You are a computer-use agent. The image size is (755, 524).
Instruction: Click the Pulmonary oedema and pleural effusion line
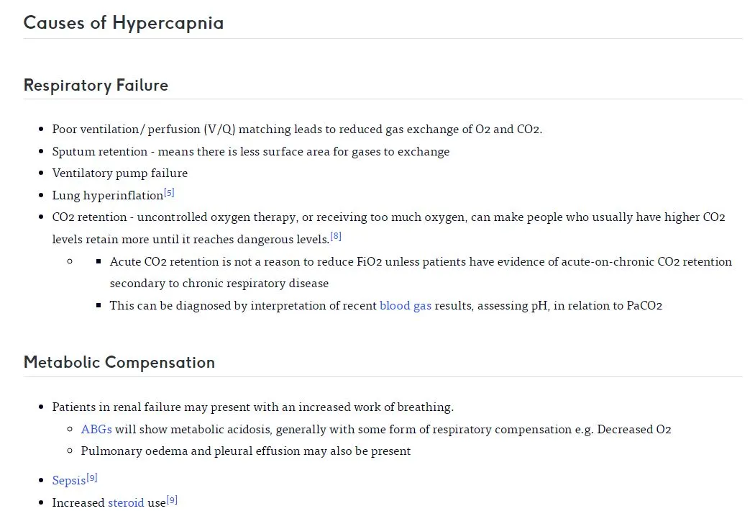[246, 451]
